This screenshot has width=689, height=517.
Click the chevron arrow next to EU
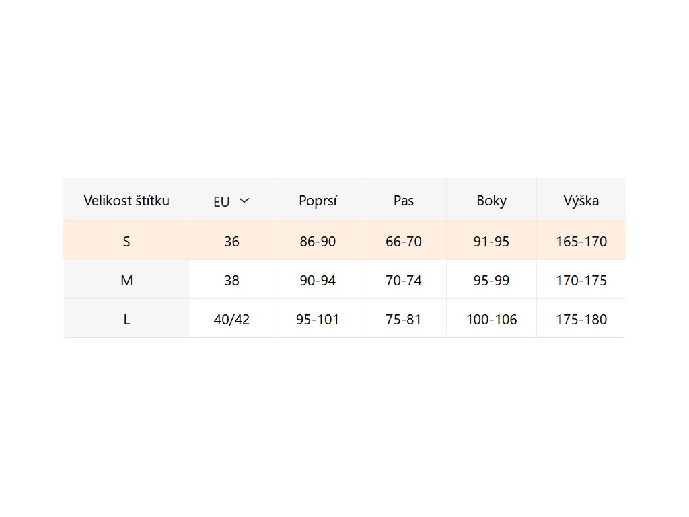point(244,201)
